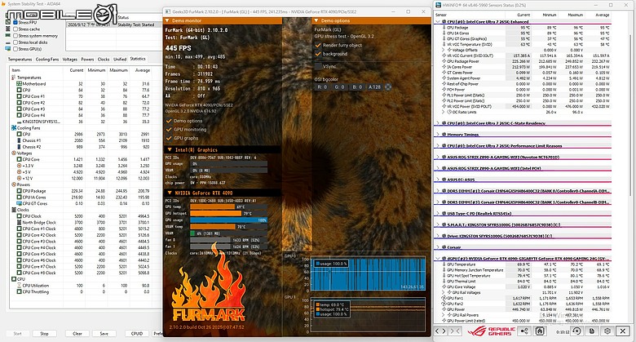This screenshot has height=342, width=636.
Task: Click the Stress GPU(s) monitor icon
Action: (x=7, y=49)
